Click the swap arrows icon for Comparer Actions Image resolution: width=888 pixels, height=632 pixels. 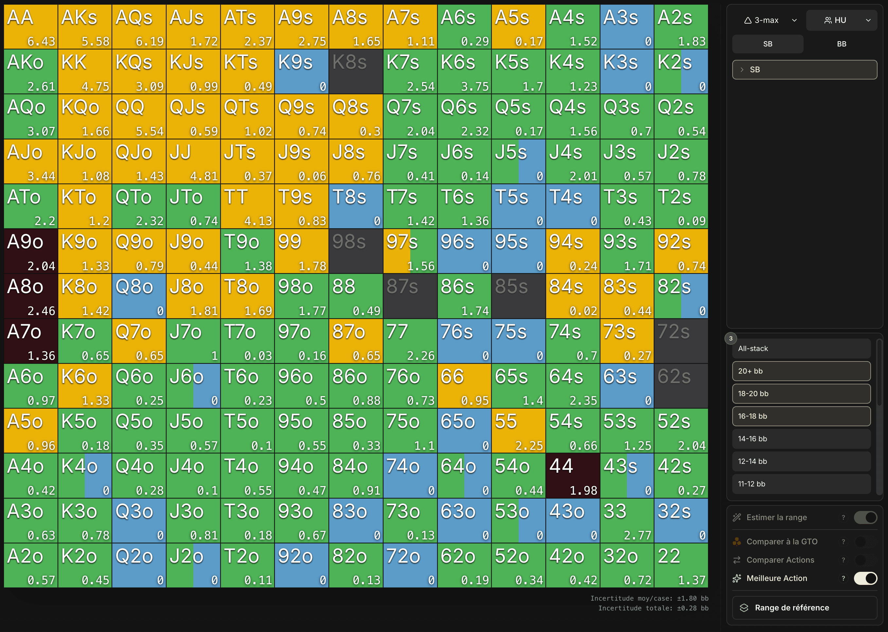click(x=737, y=560)
